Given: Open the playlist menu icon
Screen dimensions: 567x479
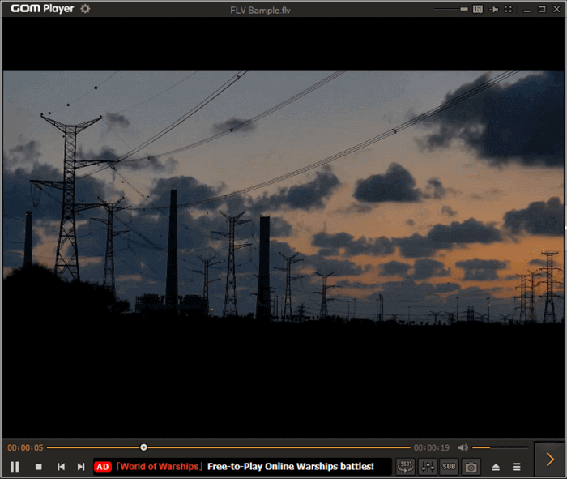Looking at the screenshot, I should pyautogui.click(x=517, y=467).
